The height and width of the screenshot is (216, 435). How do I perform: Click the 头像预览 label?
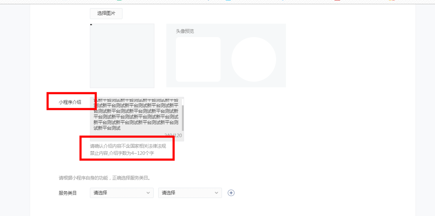[x=185, y=31]
